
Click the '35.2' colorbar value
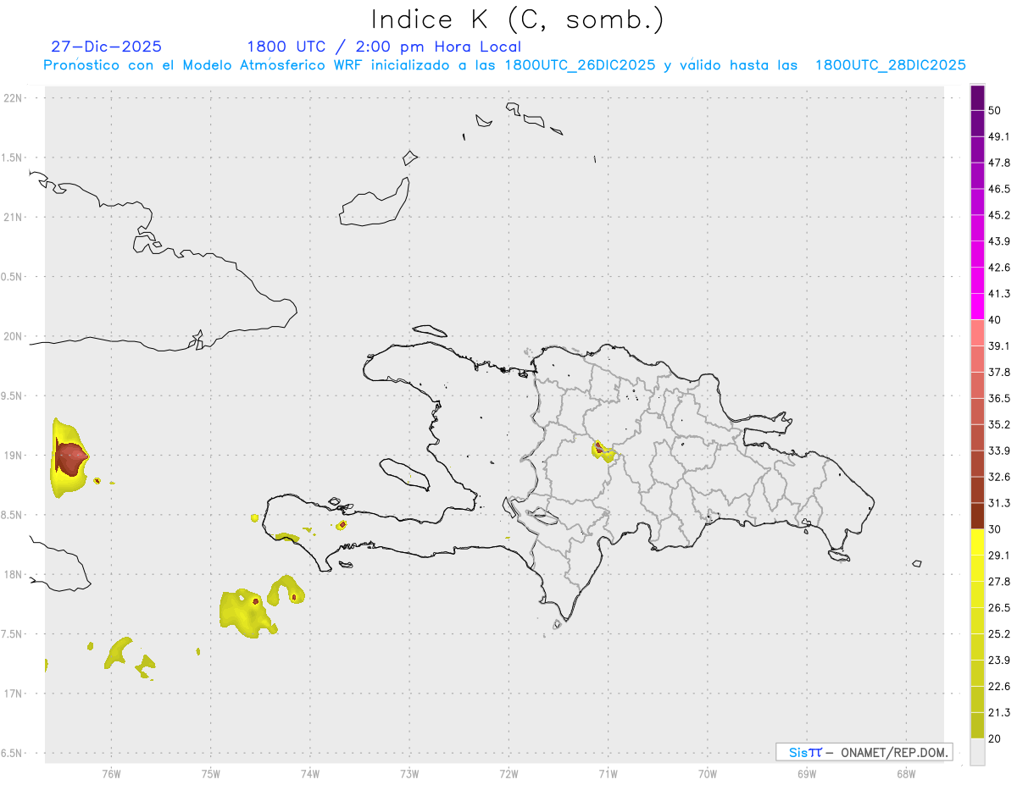[999, 424]
